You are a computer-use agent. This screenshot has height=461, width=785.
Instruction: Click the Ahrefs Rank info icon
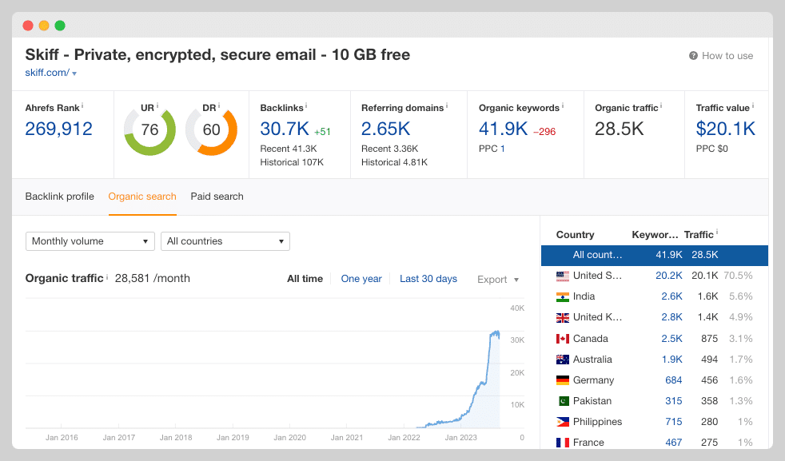coord(82,106)
